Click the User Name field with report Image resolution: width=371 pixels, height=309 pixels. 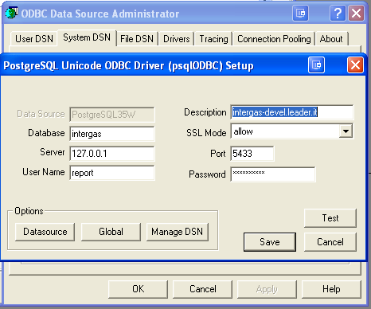click(112, 173)
